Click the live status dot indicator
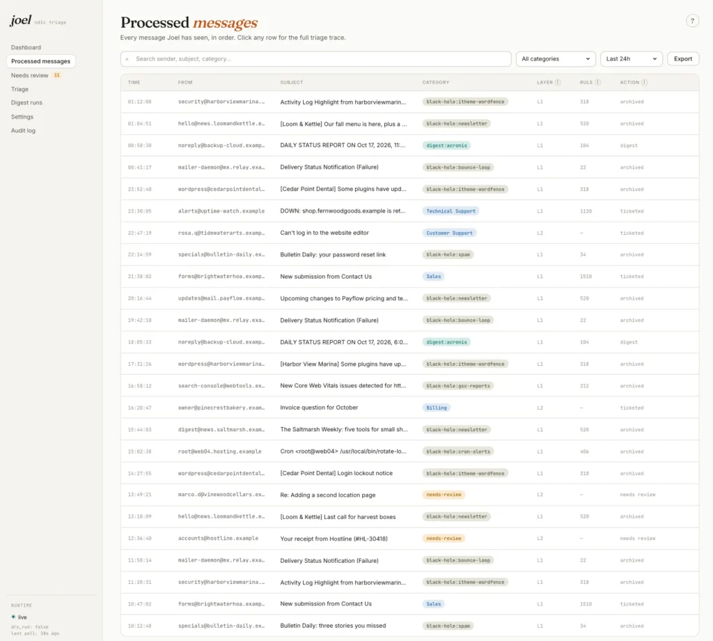713x641 pixels. (13, 617)
